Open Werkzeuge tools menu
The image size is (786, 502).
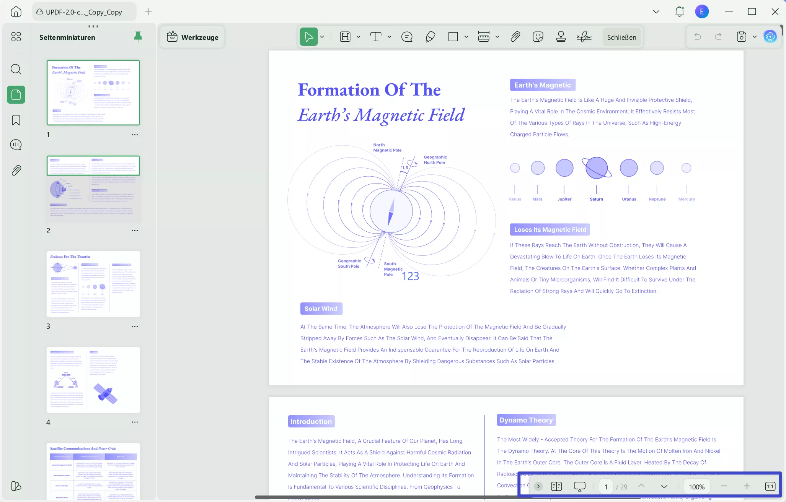(x=192, y=37)
